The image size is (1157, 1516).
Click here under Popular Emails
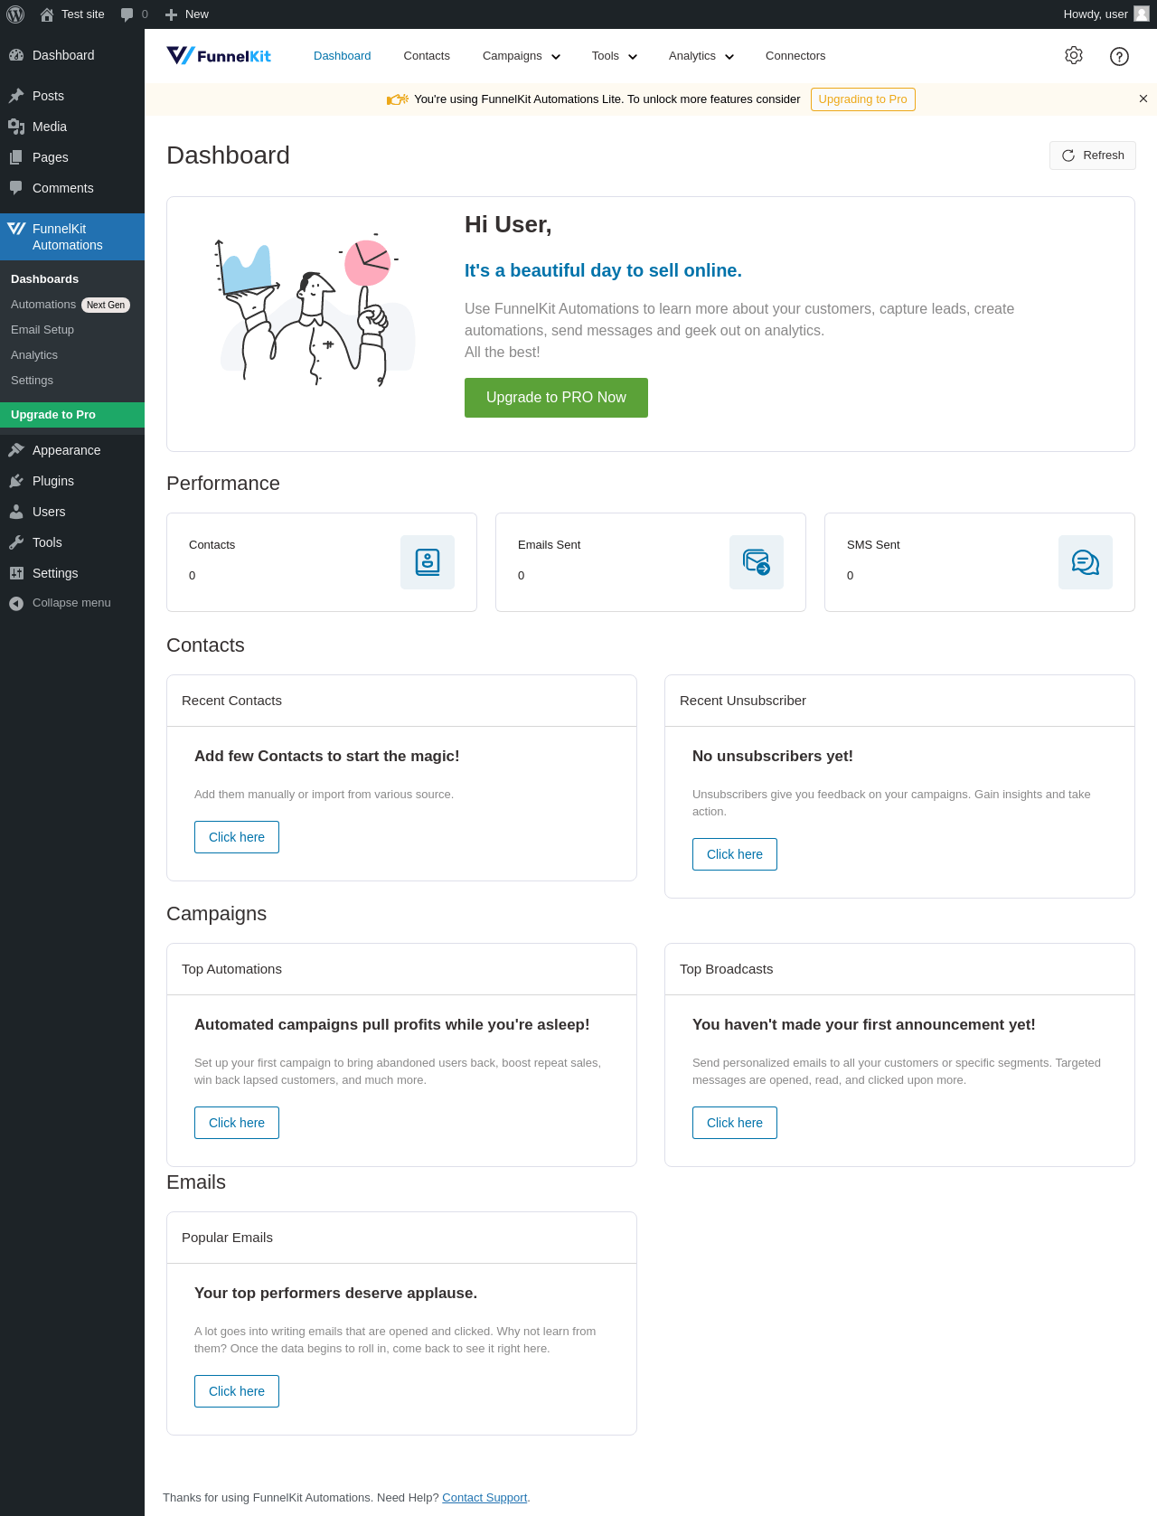(x=237, y=1391)
